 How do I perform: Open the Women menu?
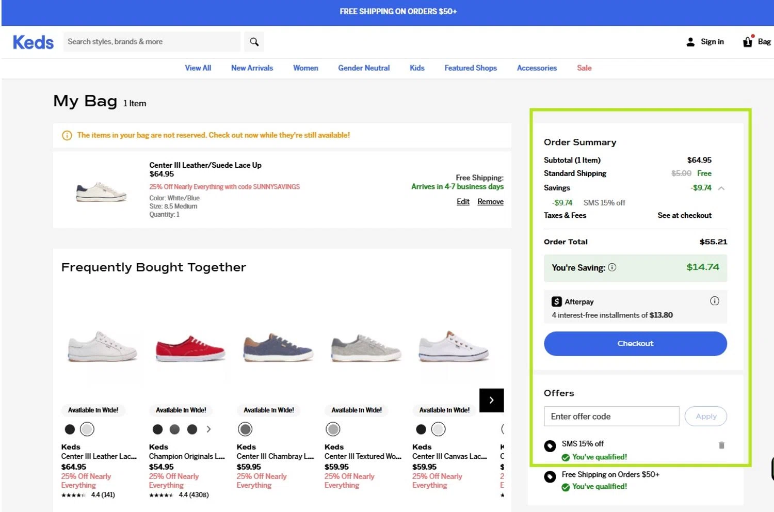coord(305,68)
